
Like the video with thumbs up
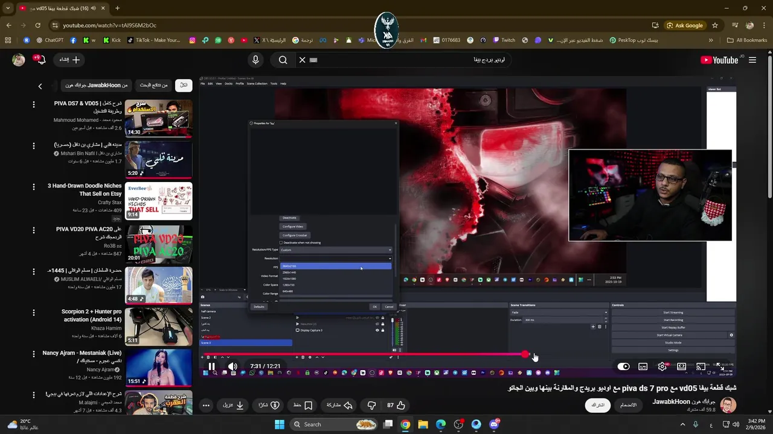pos(396,406)
